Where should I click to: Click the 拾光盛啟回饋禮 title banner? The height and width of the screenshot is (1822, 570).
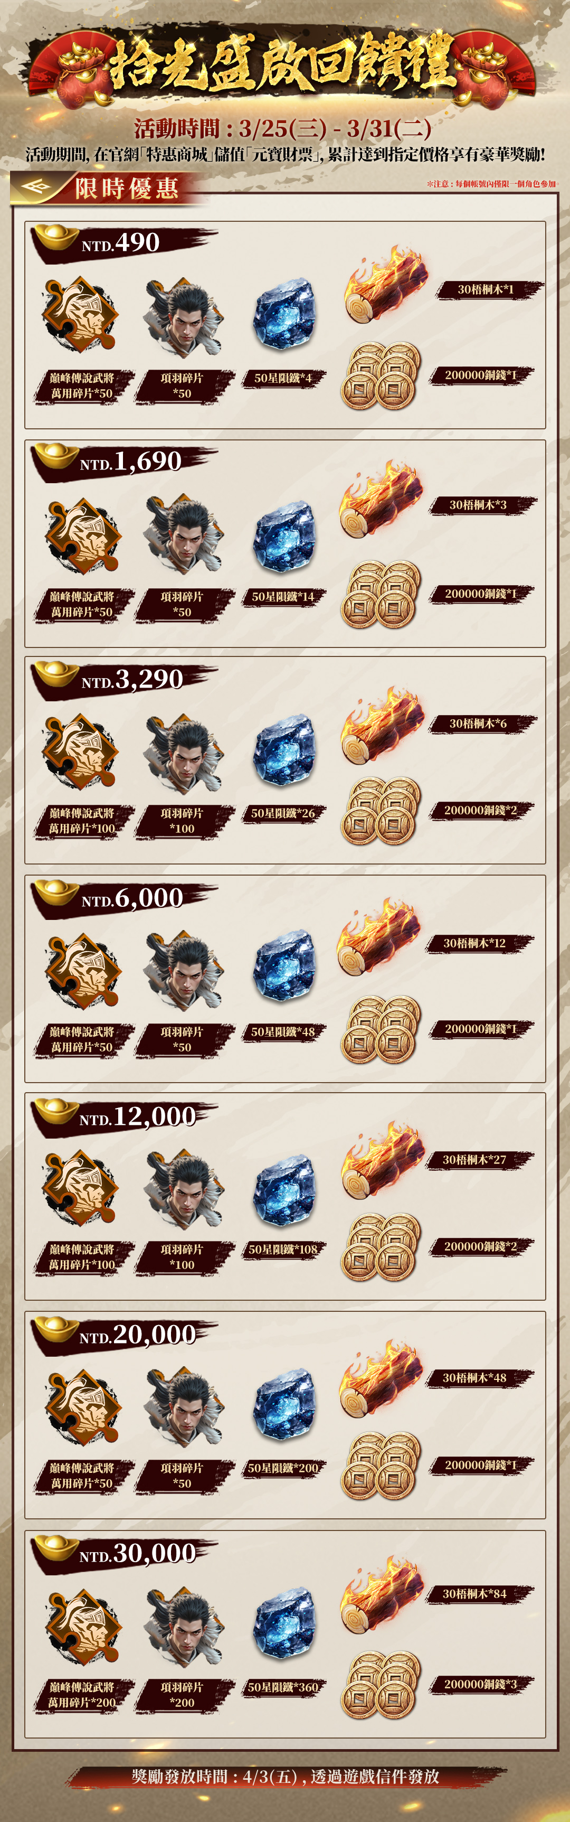[283, 65]
